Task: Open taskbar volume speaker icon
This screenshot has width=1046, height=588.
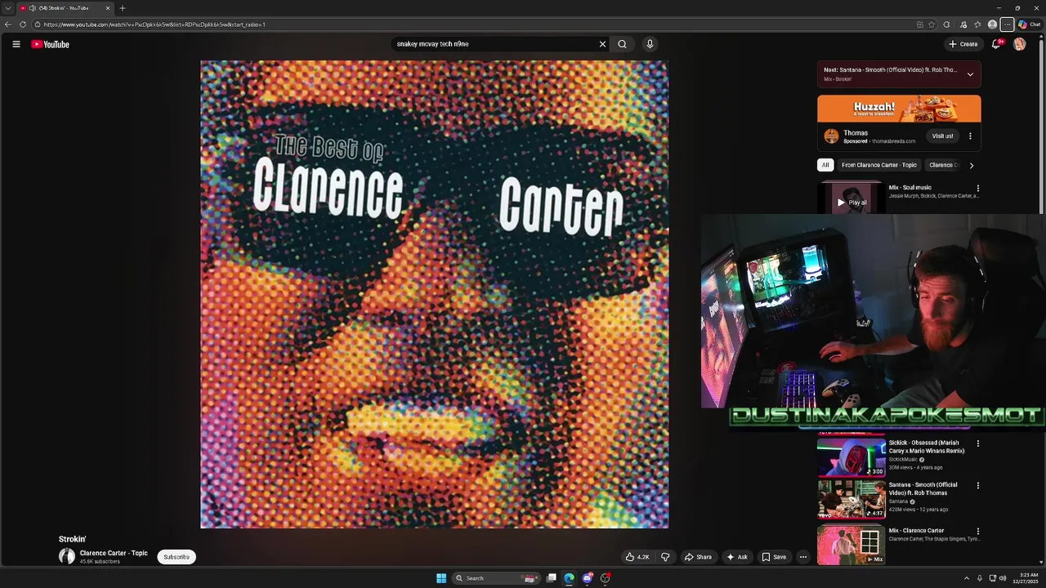Action: (x=1003, y=578)
